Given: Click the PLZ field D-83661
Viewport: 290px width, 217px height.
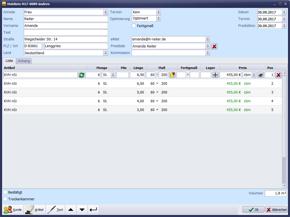Looking at the screenshot, I should (x=33, y=46).
